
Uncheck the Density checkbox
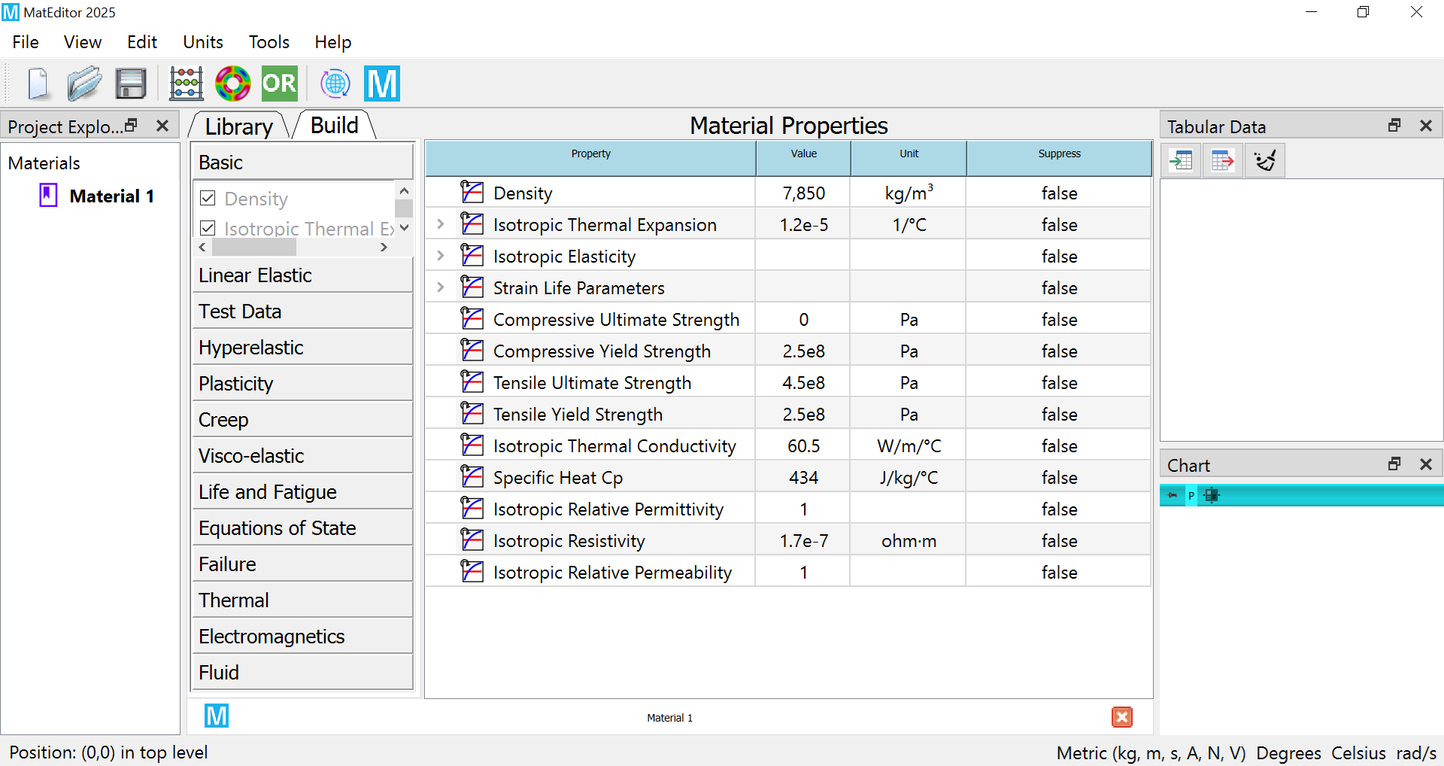pos(208,199)
